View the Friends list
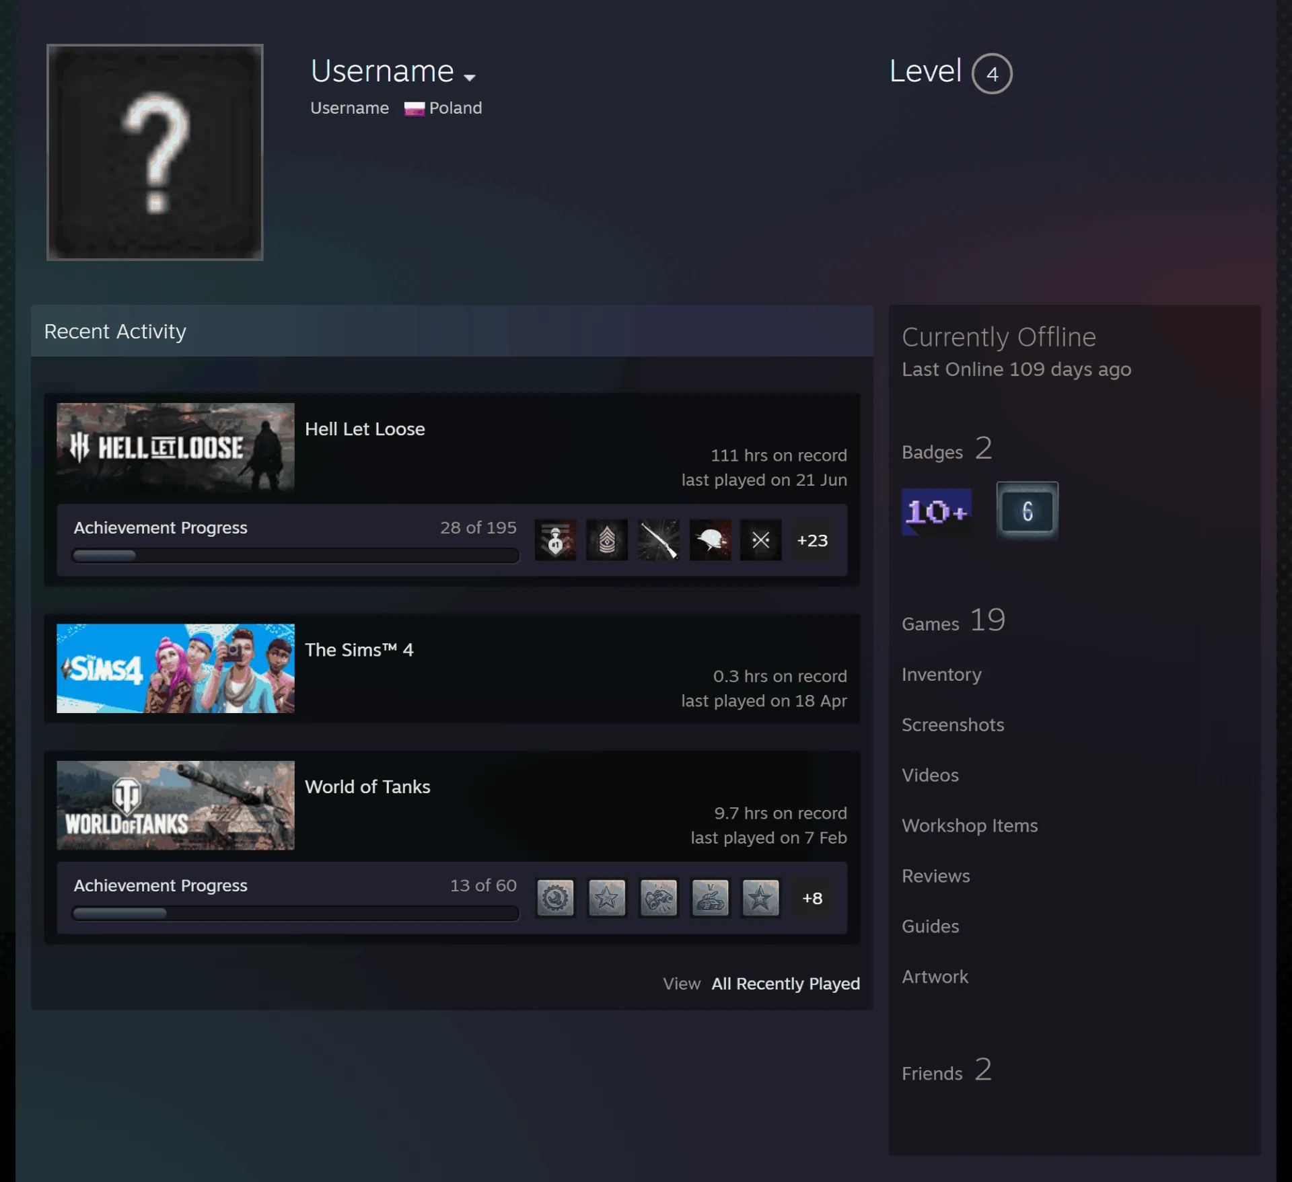1292x1182 pixels. [946, 1071]
